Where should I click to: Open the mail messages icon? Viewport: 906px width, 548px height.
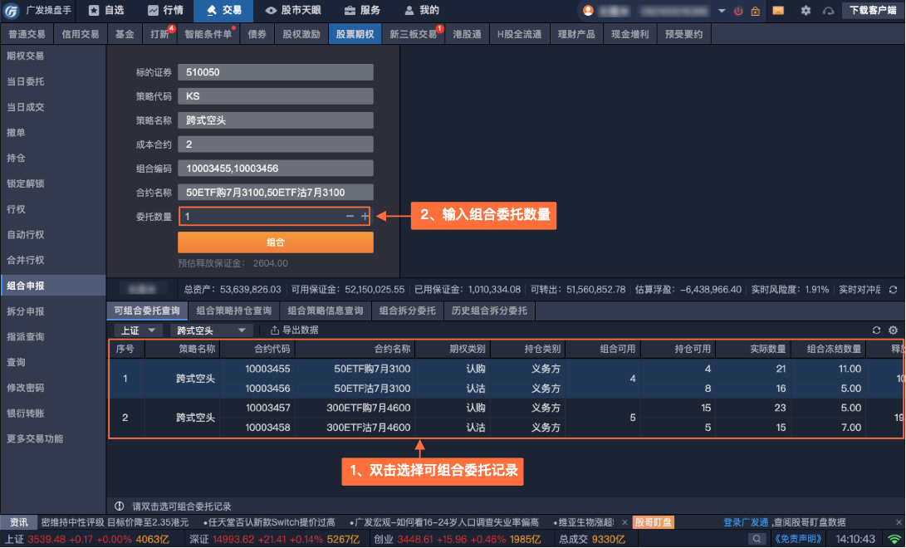tap(778, 11)
